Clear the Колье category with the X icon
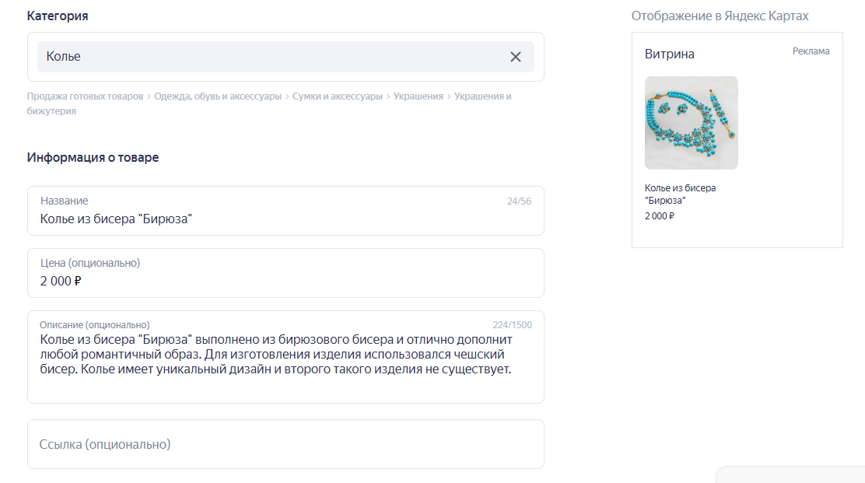The image size is (865, 483). pyautogui.click(x=516, y=57)
